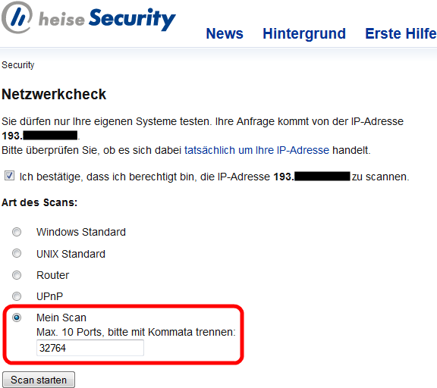Viewport: 437px width, 388px height.
Task: Click the heise Security logo icon
Action: [x=17, y=17]
